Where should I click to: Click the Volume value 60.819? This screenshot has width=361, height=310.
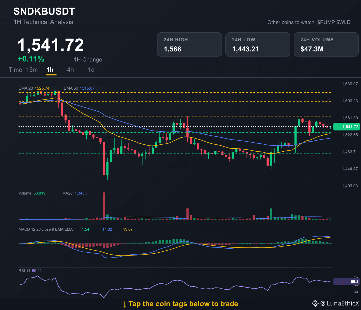39,193
